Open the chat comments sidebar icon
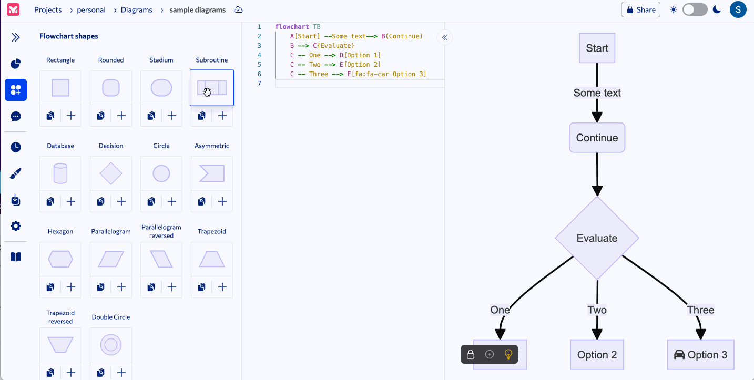This screenshot has height=380, width=754. 16,116
